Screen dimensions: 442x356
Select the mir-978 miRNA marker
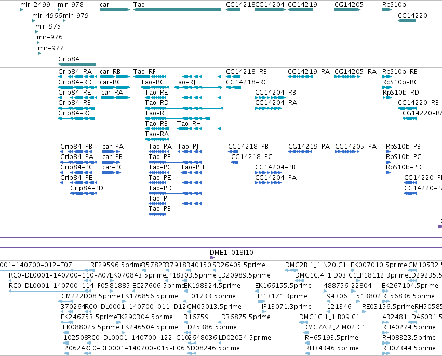(x=59, y=10)
